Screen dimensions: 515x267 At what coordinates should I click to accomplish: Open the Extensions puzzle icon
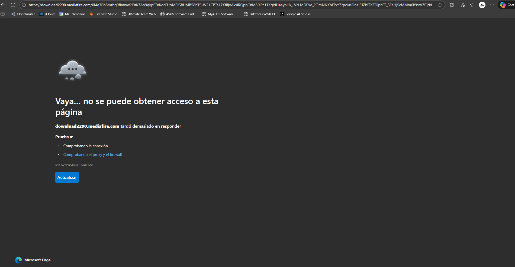click(452, 5)
